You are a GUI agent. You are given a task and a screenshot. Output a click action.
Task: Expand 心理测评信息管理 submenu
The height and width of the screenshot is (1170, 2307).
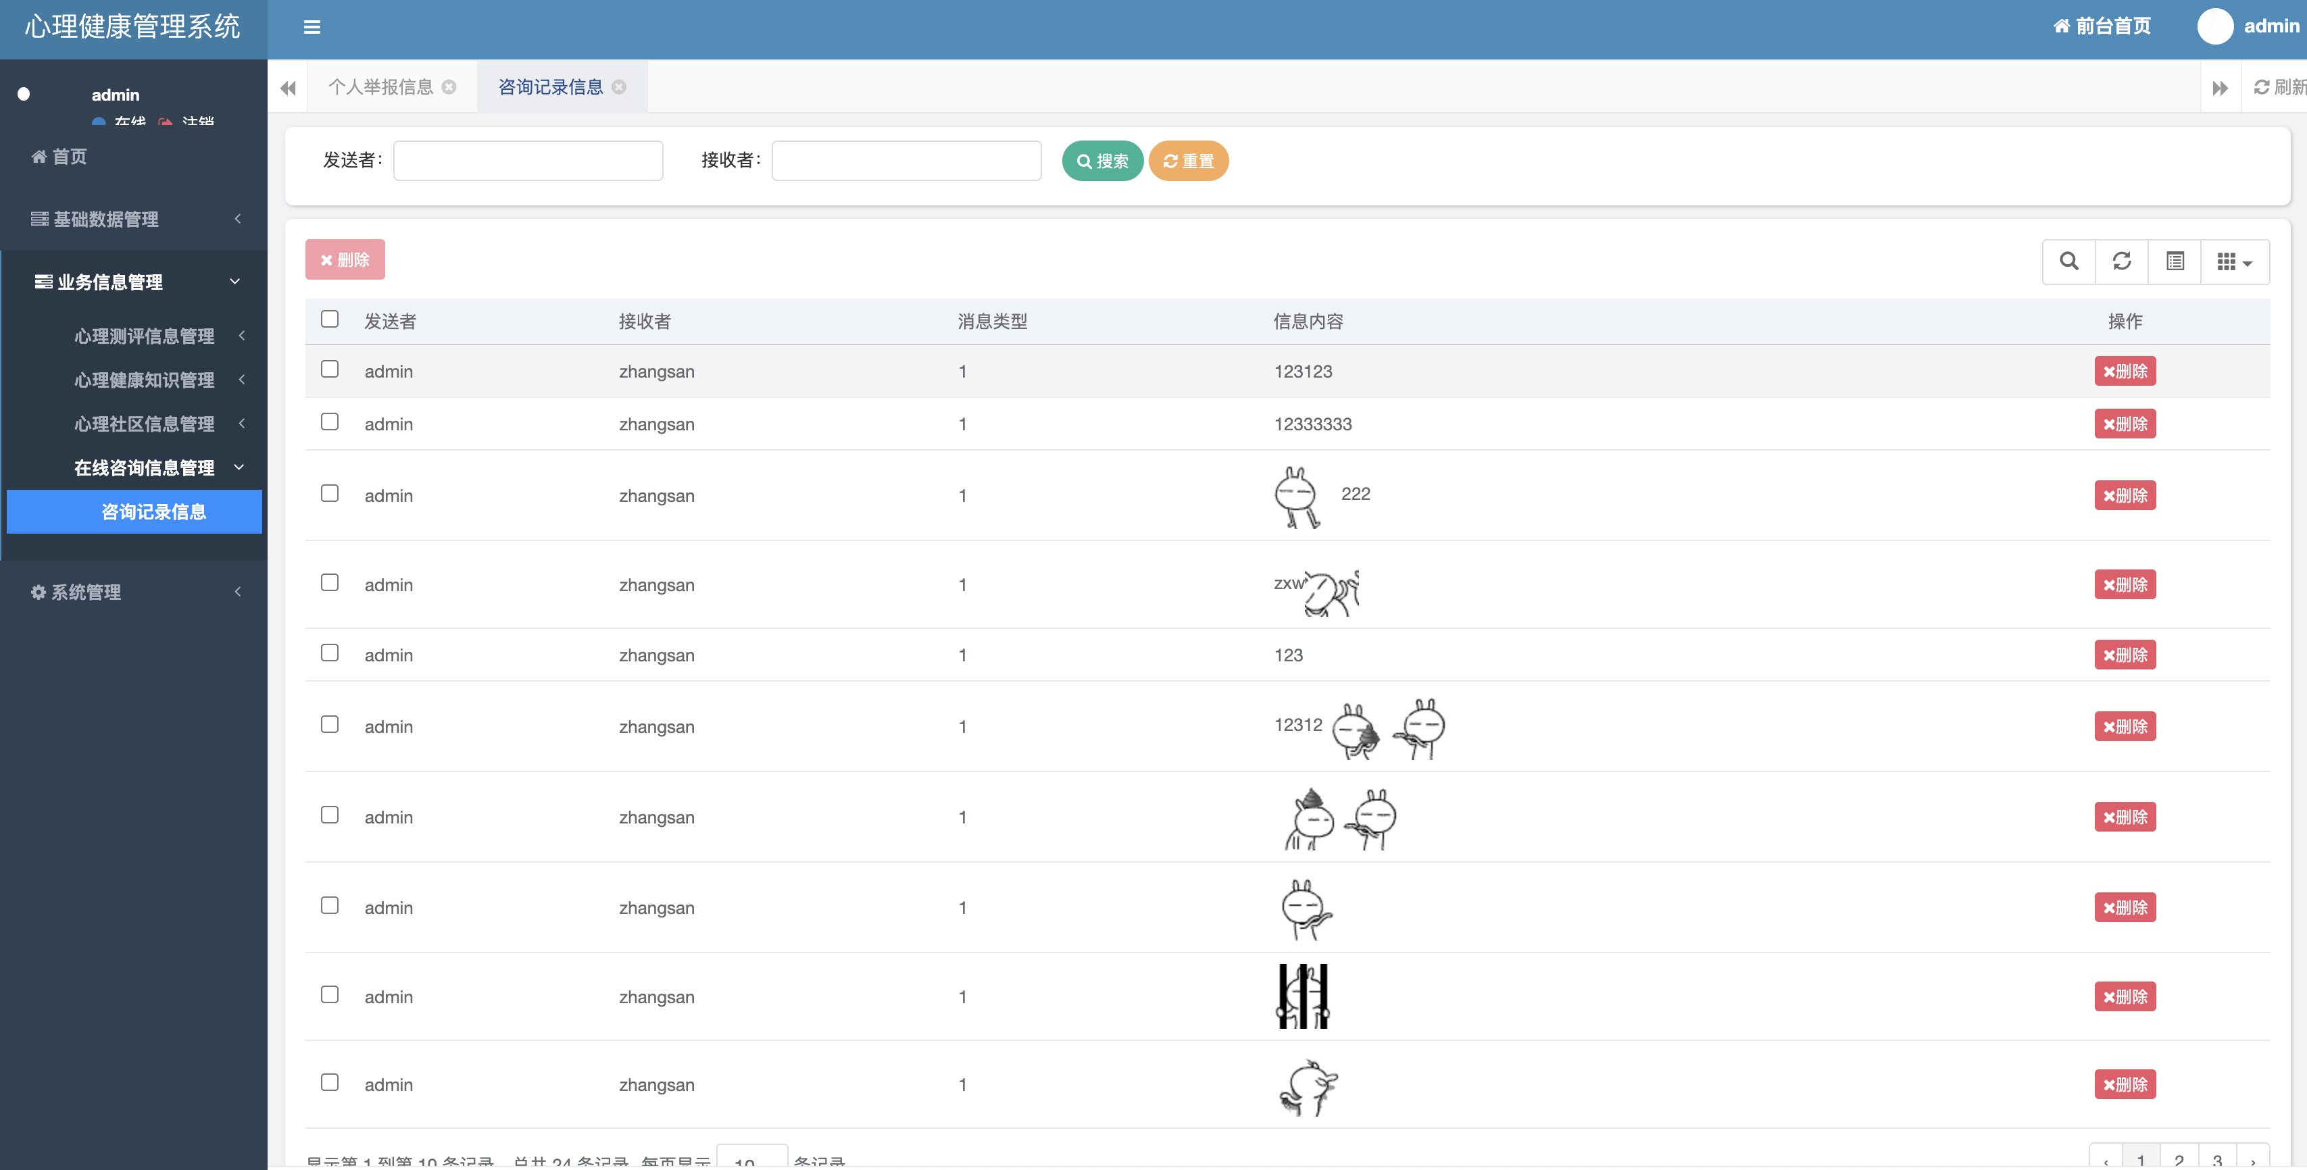[x=143, y=336]
